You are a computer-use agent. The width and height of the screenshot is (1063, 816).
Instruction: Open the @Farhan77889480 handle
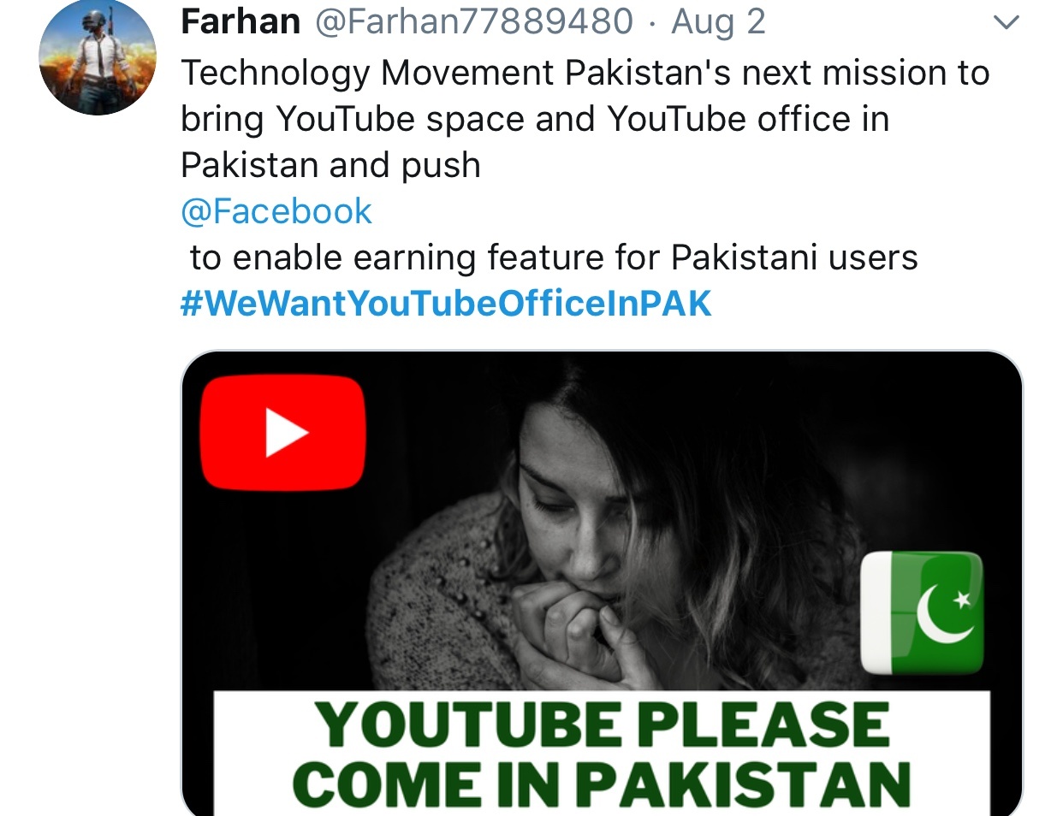click(x=474, y=21)
